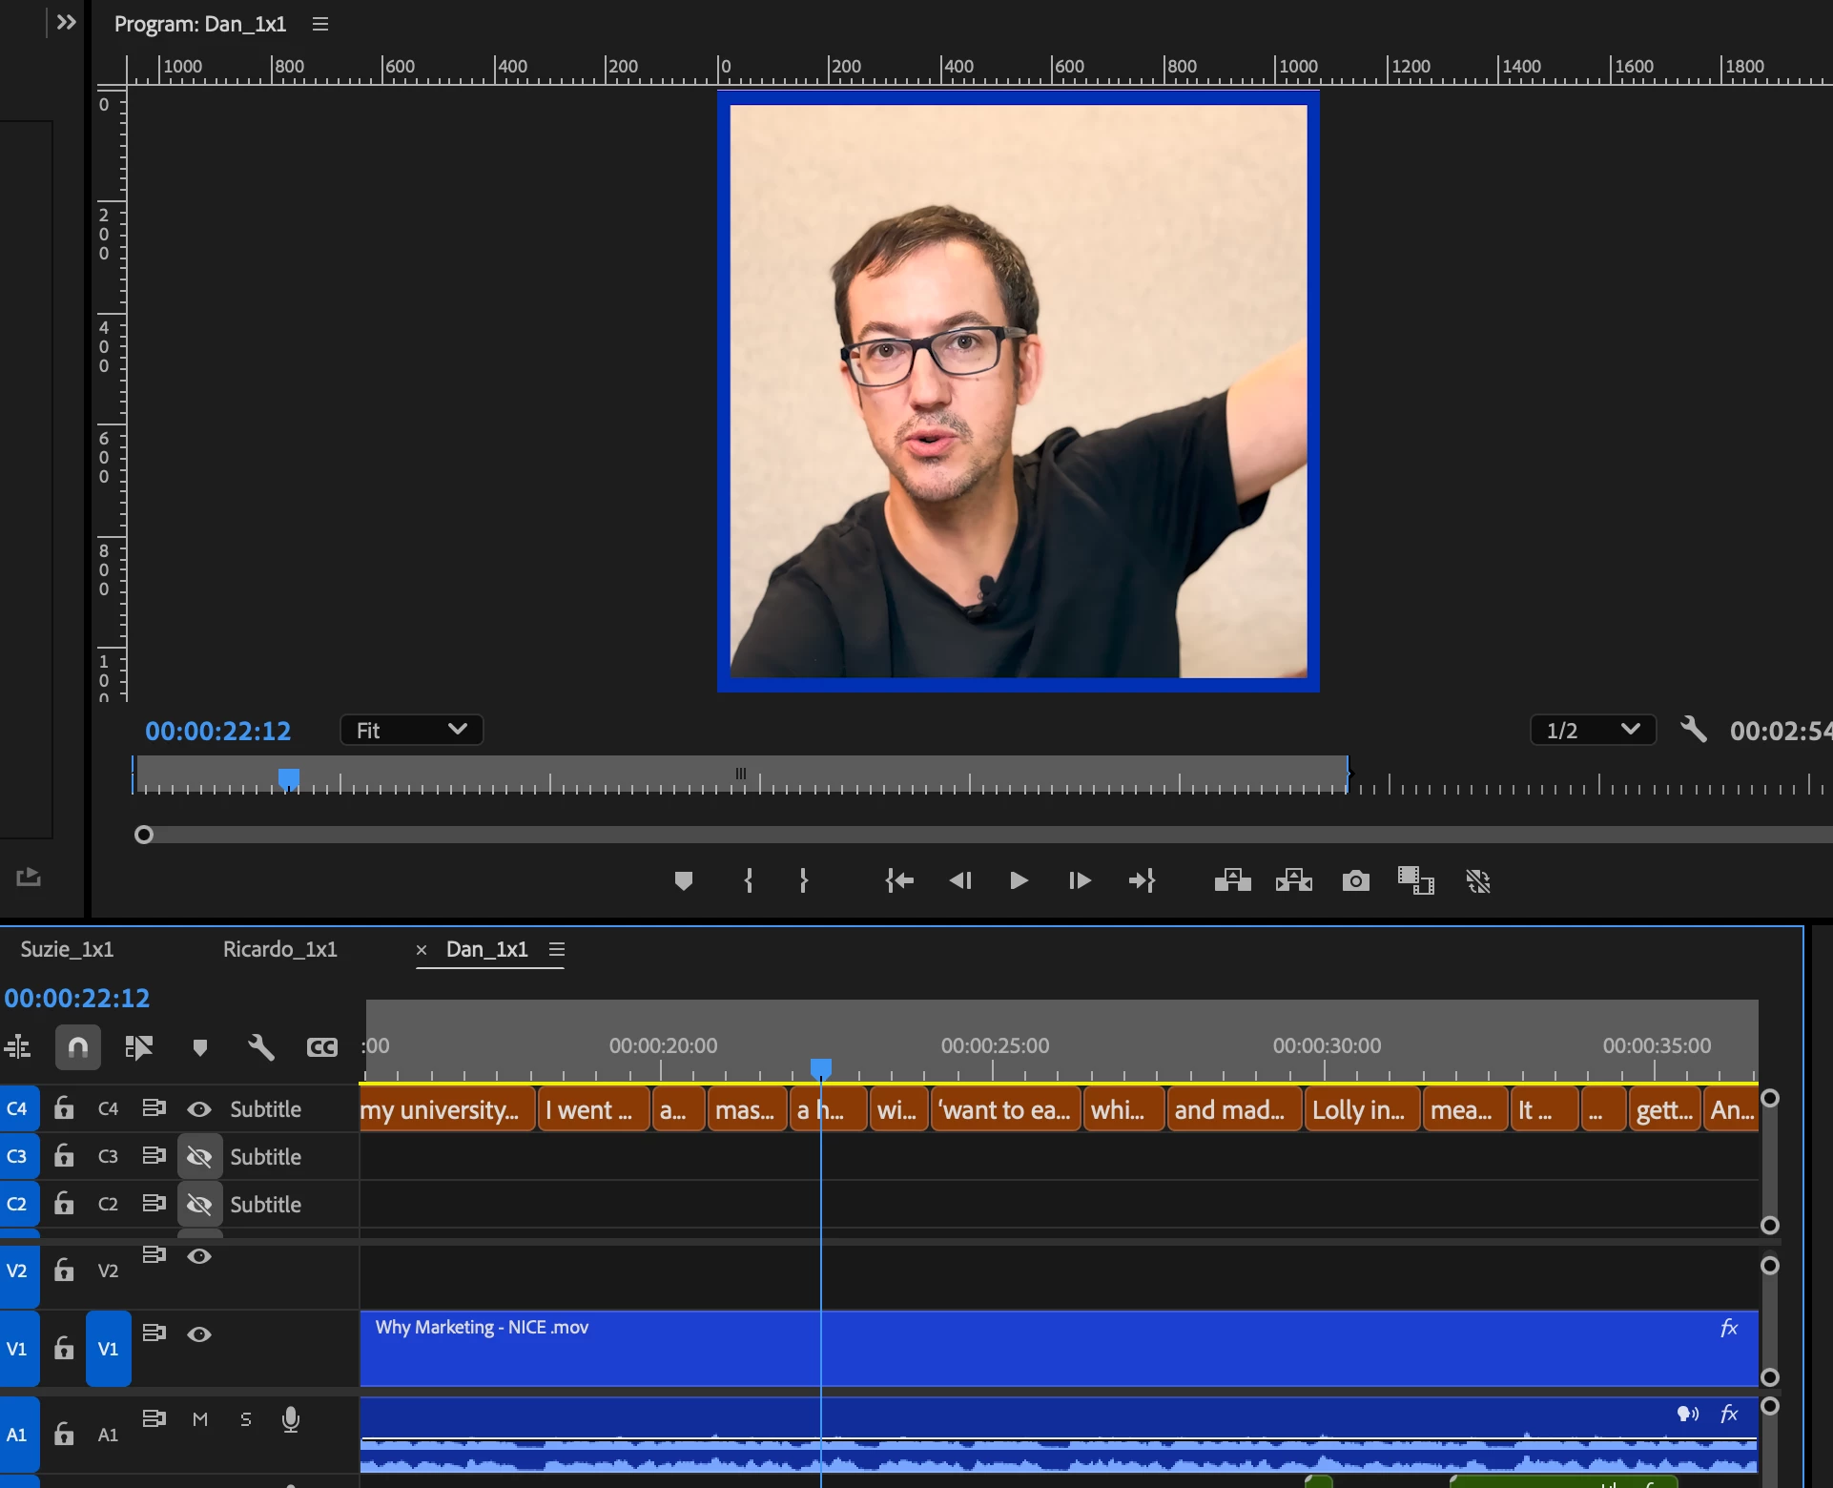Click the Caption track options CC icon
The width and height of the screenshot is (1833, 1488).
tap(322, 1047)
